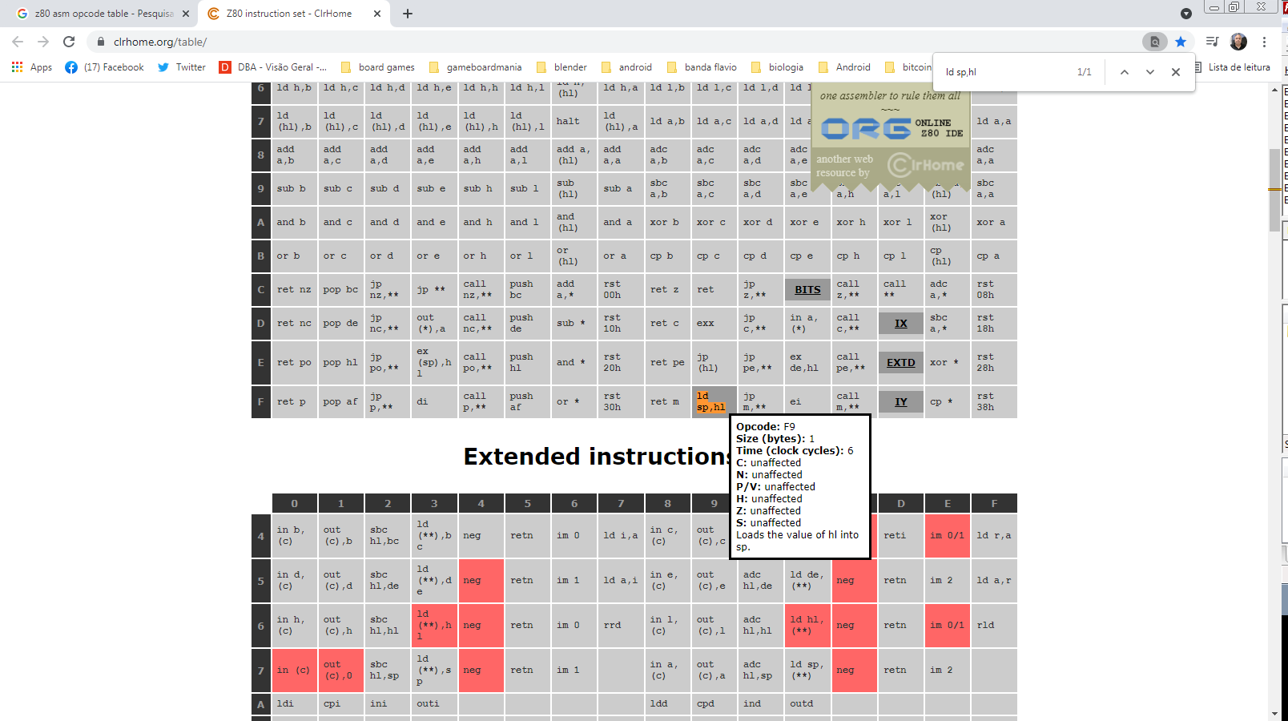Open the BITS instruction table link
Viewport: 1288px width, 721px height.
pos(807,289)
